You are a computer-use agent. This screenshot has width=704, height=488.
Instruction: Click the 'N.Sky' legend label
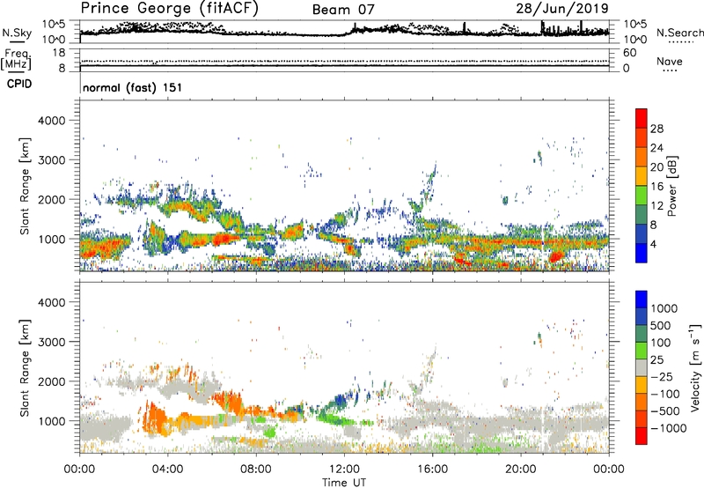click(17, 33)
